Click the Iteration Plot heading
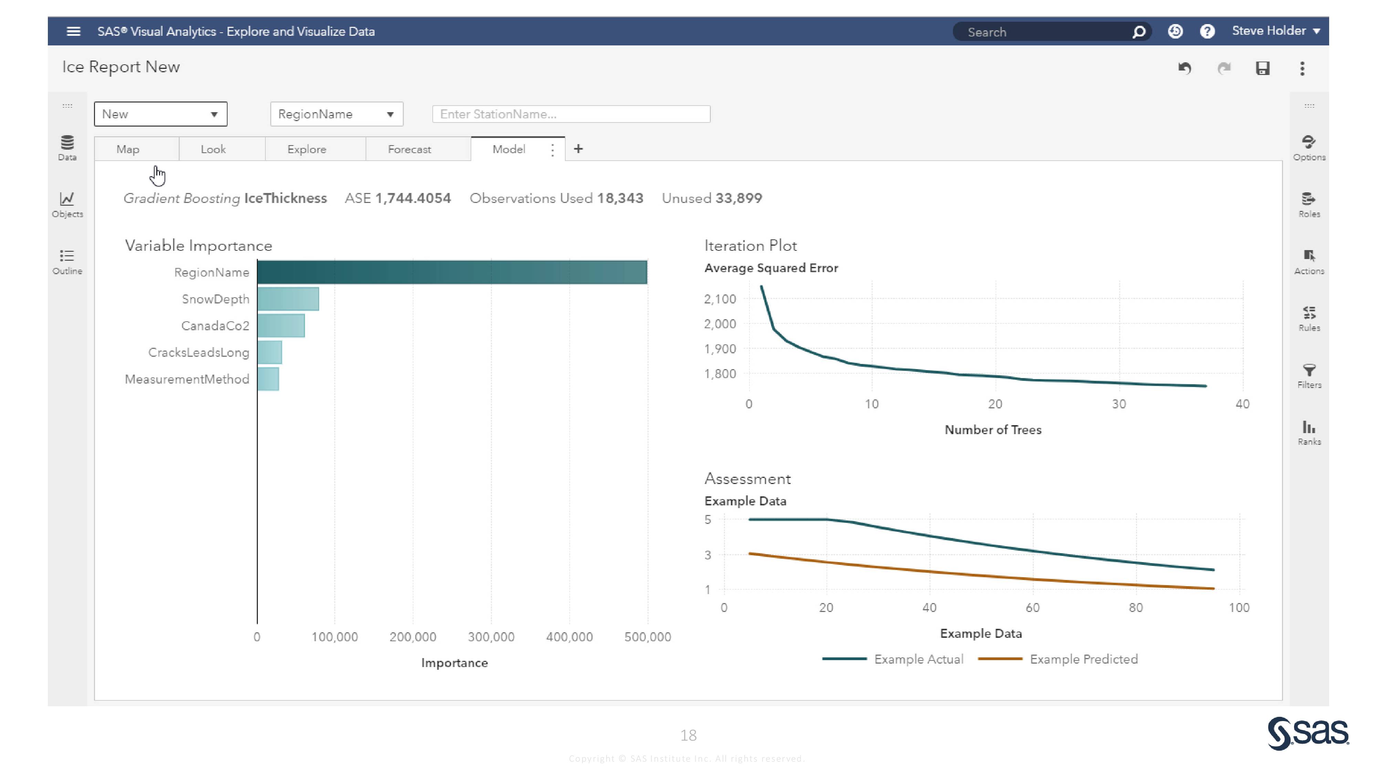This screenshot has width=1377, height=774. (750, 246)
